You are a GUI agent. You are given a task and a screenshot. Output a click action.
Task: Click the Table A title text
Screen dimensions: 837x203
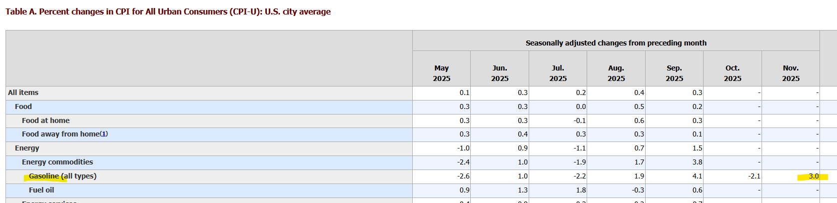[168, 11]
